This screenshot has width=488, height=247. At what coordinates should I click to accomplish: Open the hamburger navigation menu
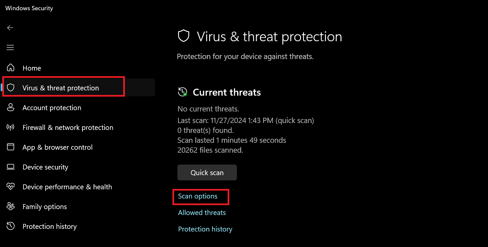(x=10, y=47)
